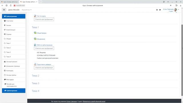Bookmark the page with the bookmark icon
Viewport: 183px width, 103px height.
tap(171, 5)
